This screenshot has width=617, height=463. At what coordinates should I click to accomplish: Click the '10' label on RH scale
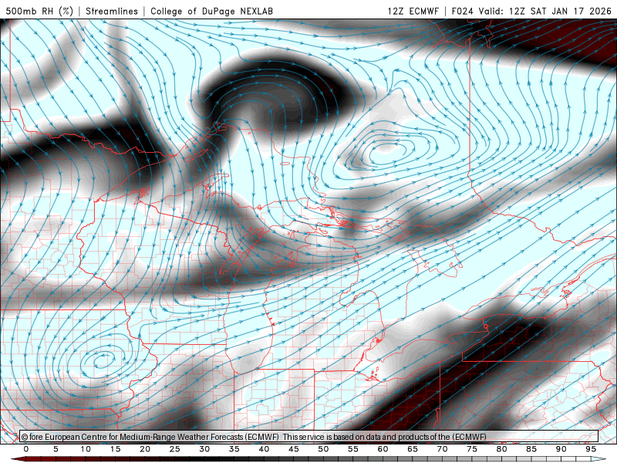pyautogui.click(x=86, y=449)
